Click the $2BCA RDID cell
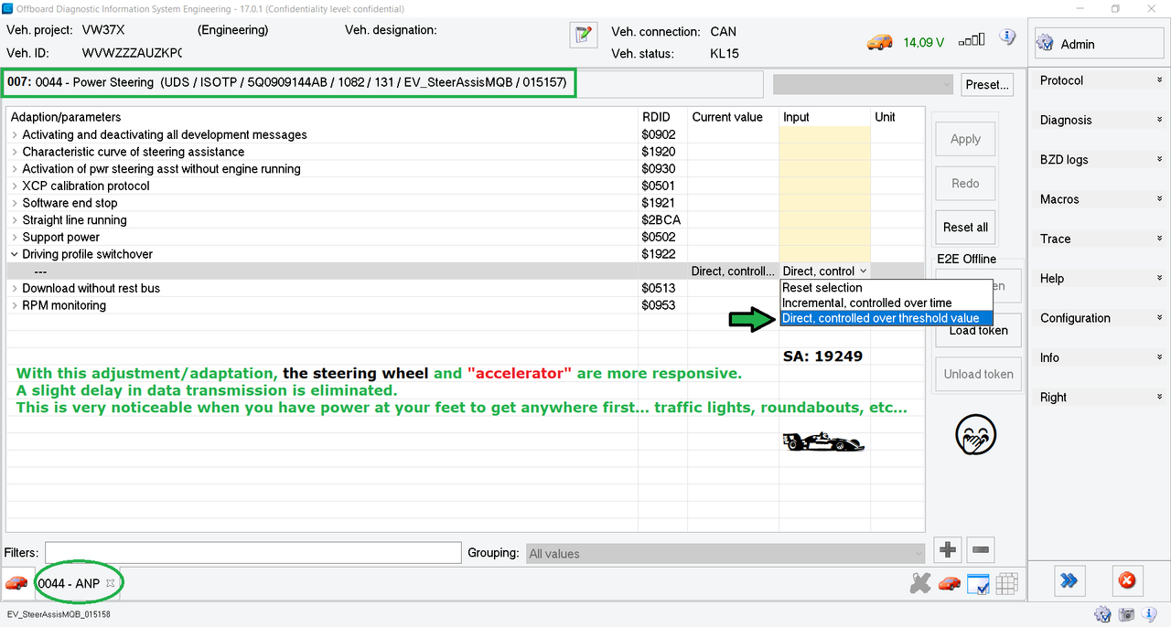This screenshot has width=1171, height=627. [x=662, y=220]
